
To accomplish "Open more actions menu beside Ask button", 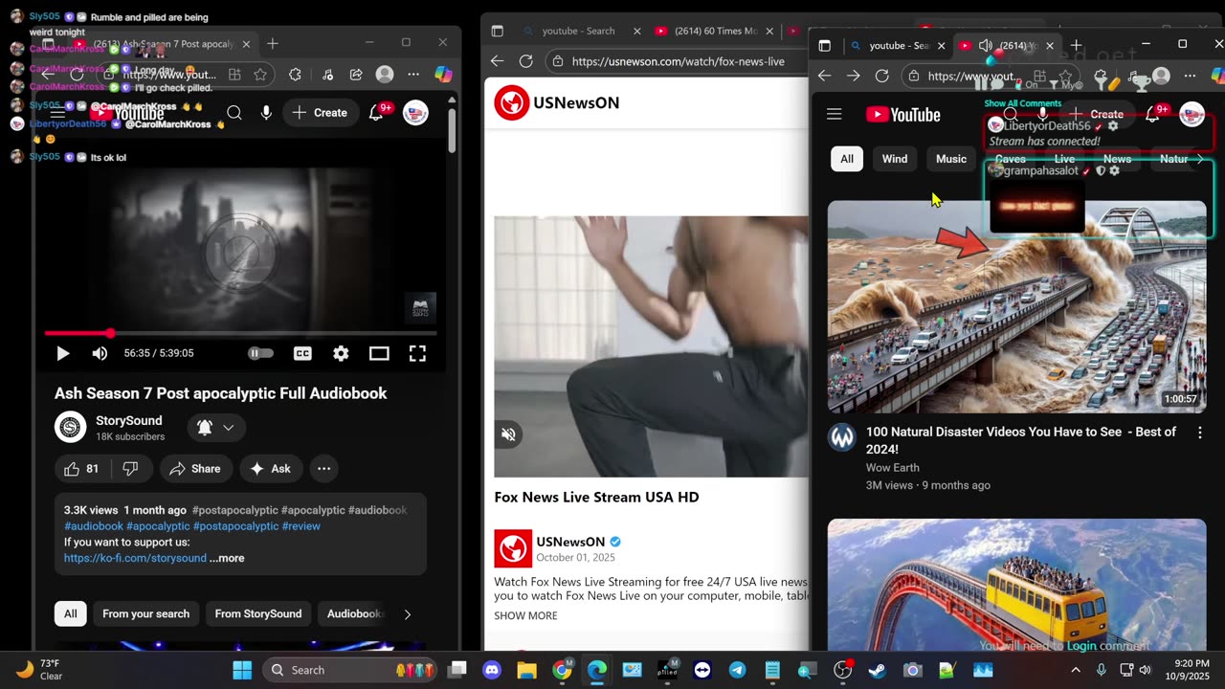I will coord(323,469).
